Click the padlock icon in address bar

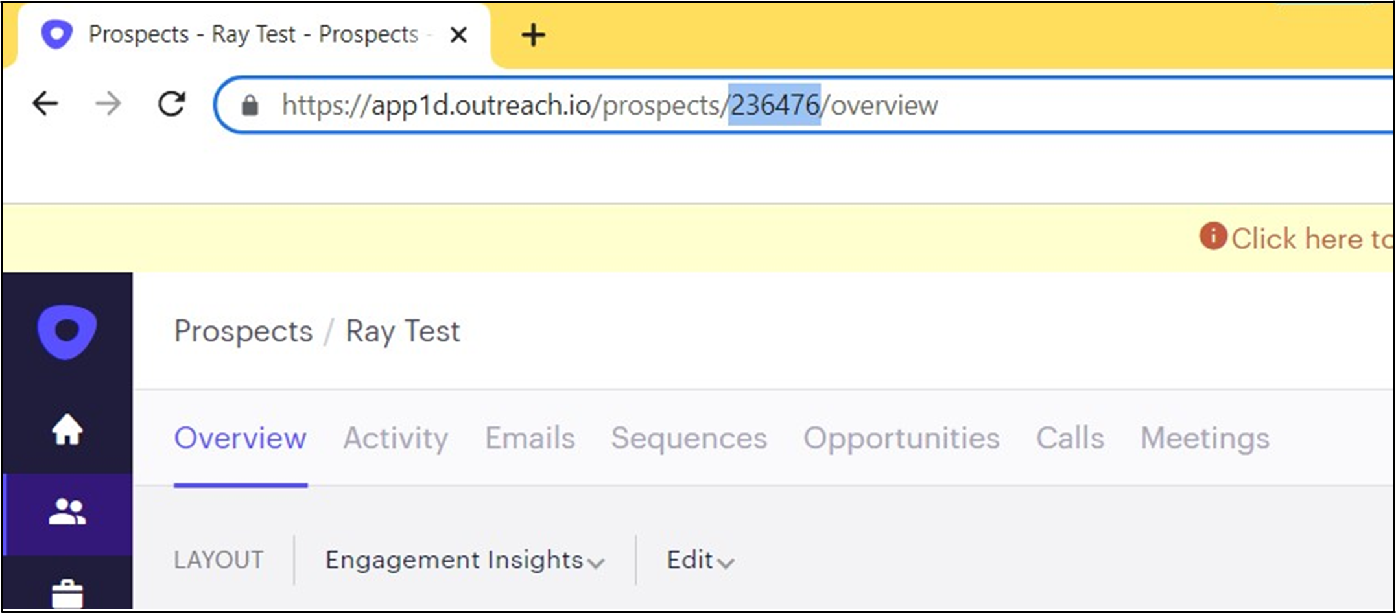248,104
